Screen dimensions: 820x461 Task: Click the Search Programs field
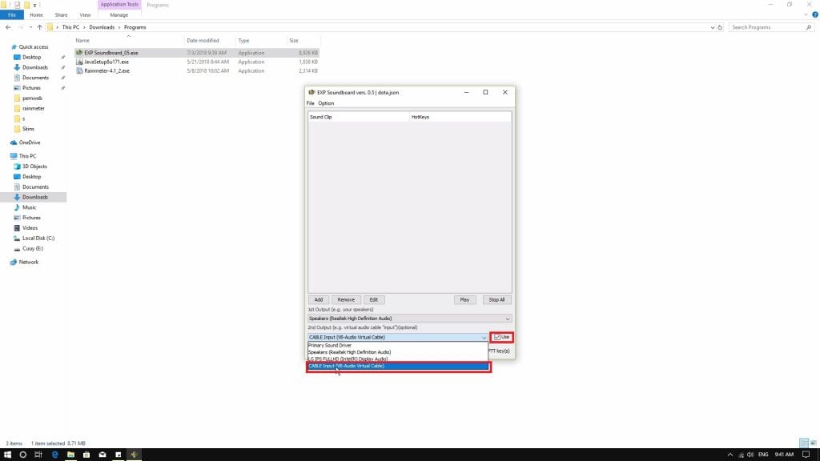(x=770, y=27)
